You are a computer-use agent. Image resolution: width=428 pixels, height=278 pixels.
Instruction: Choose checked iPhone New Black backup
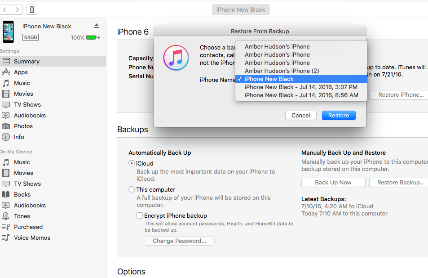[x=301, y=79]
